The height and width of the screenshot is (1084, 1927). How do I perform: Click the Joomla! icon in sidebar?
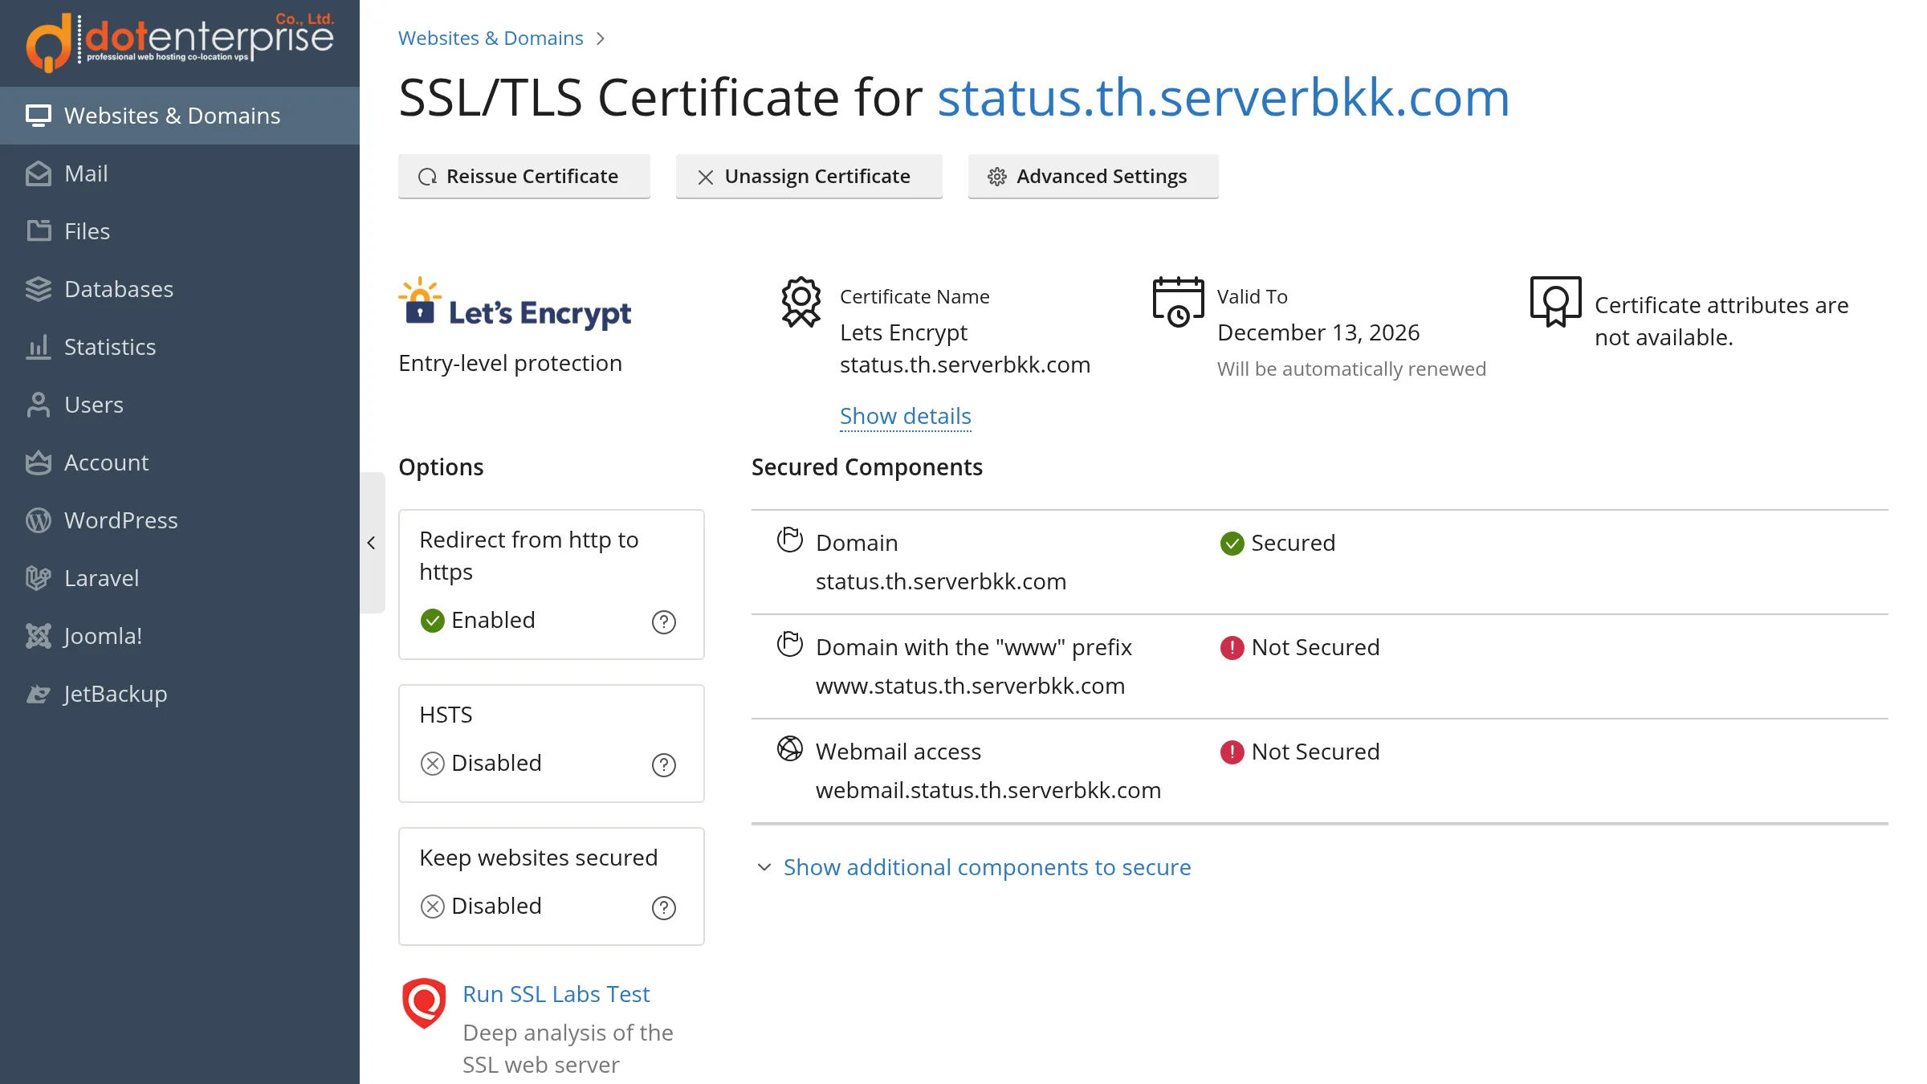[x=38, y=636]
